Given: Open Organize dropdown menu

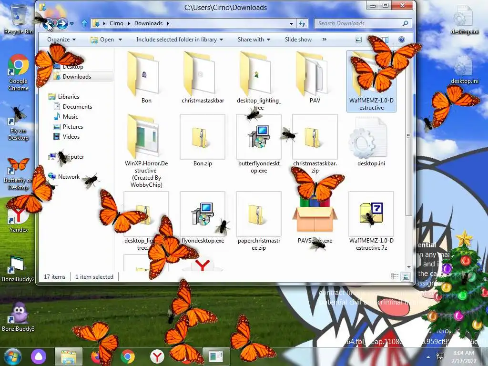Looking at the screenshot, I should 61,40.
